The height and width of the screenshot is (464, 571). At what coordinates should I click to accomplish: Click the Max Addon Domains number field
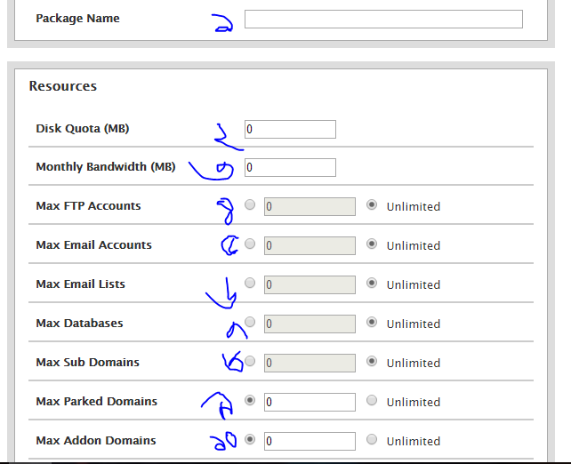[310, 441]
